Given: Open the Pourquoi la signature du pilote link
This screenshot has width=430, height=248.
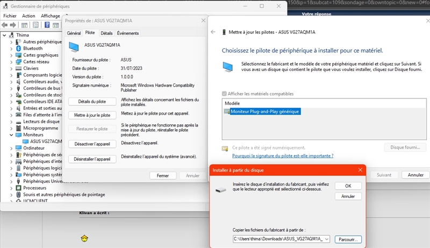Looking at the screenshot, I should [283, 156].
